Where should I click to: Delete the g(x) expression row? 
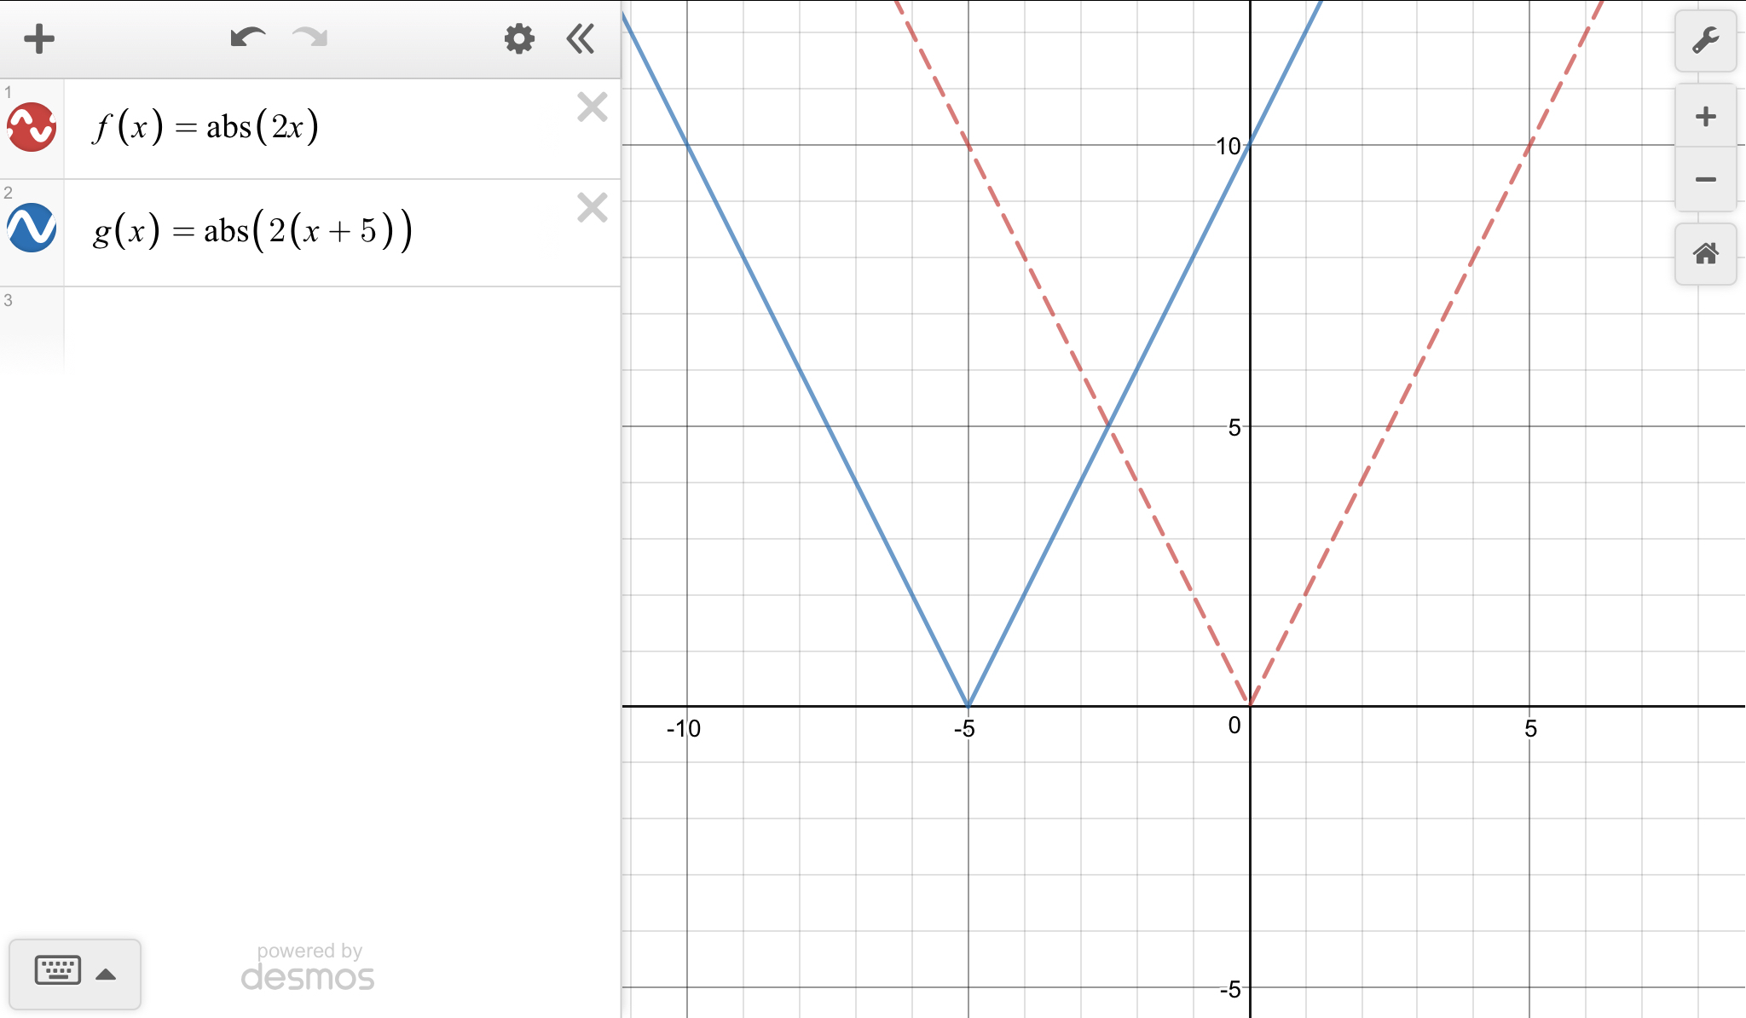[x=592, y=208]
